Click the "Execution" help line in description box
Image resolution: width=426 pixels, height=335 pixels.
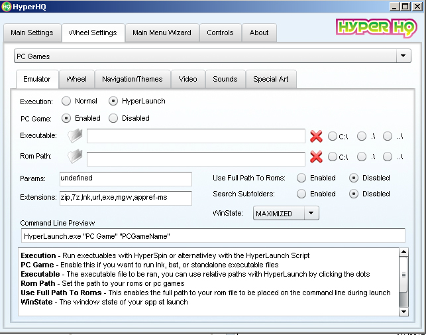(x=165, y=255)
